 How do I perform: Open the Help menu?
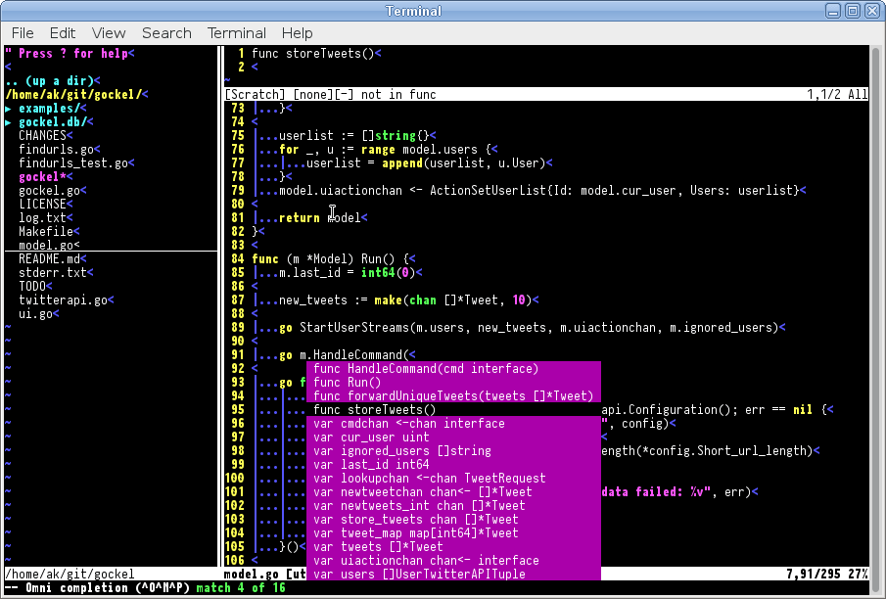point(297,33)
